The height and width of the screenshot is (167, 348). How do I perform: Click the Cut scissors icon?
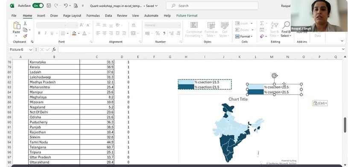tap(25, 23)
